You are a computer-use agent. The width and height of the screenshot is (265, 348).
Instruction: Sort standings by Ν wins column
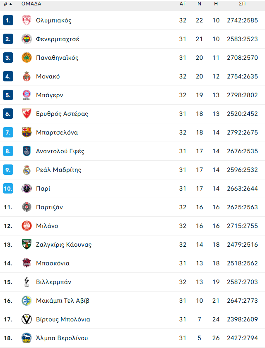199,4
